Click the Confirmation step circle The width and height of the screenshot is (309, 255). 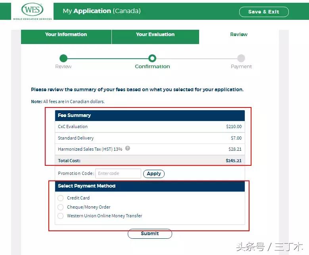(x=152, y=58)
